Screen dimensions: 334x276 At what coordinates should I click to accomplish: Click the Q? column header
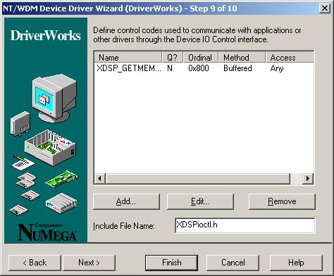173,58
